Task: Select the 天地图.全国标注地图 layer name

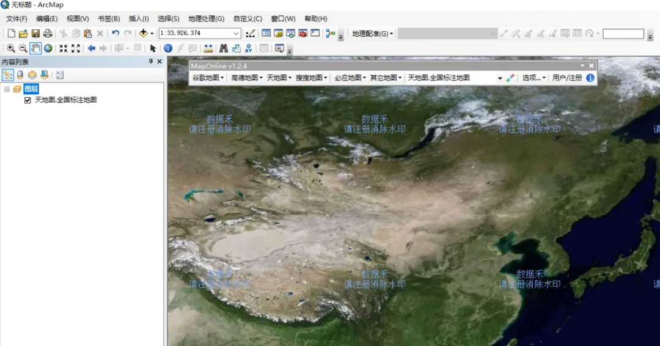Action: (x=65, y=100)
